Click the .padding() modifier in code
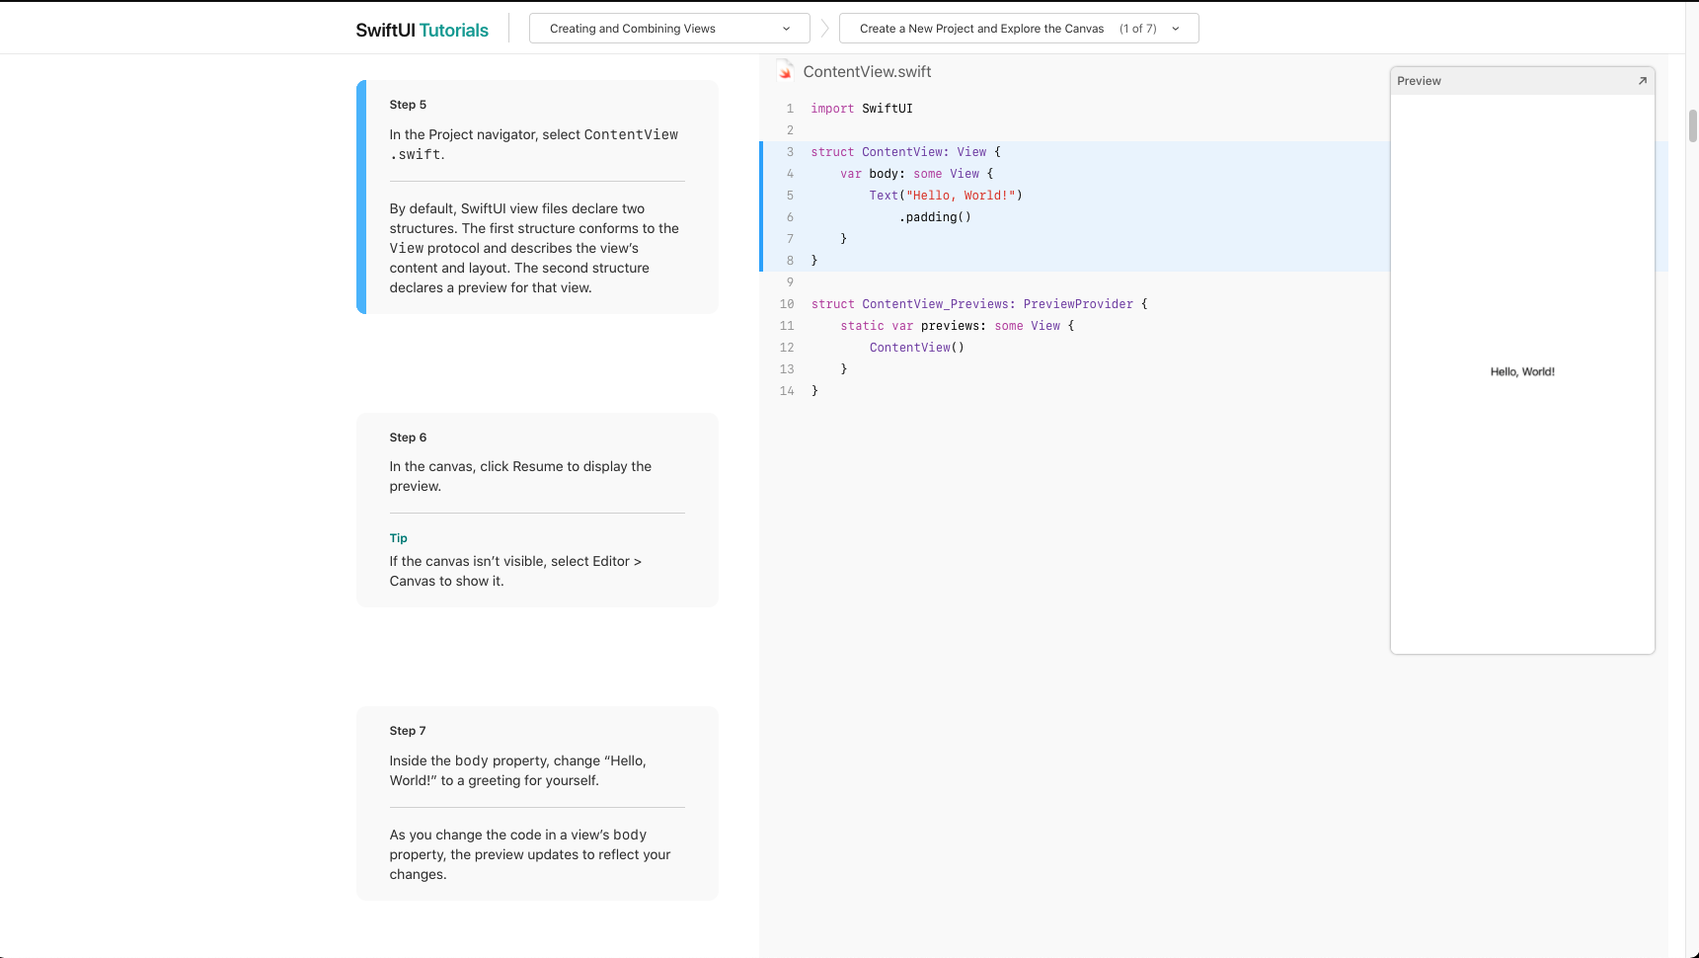Viewport: 1699px width, 958px height. [x=935, y=217]
